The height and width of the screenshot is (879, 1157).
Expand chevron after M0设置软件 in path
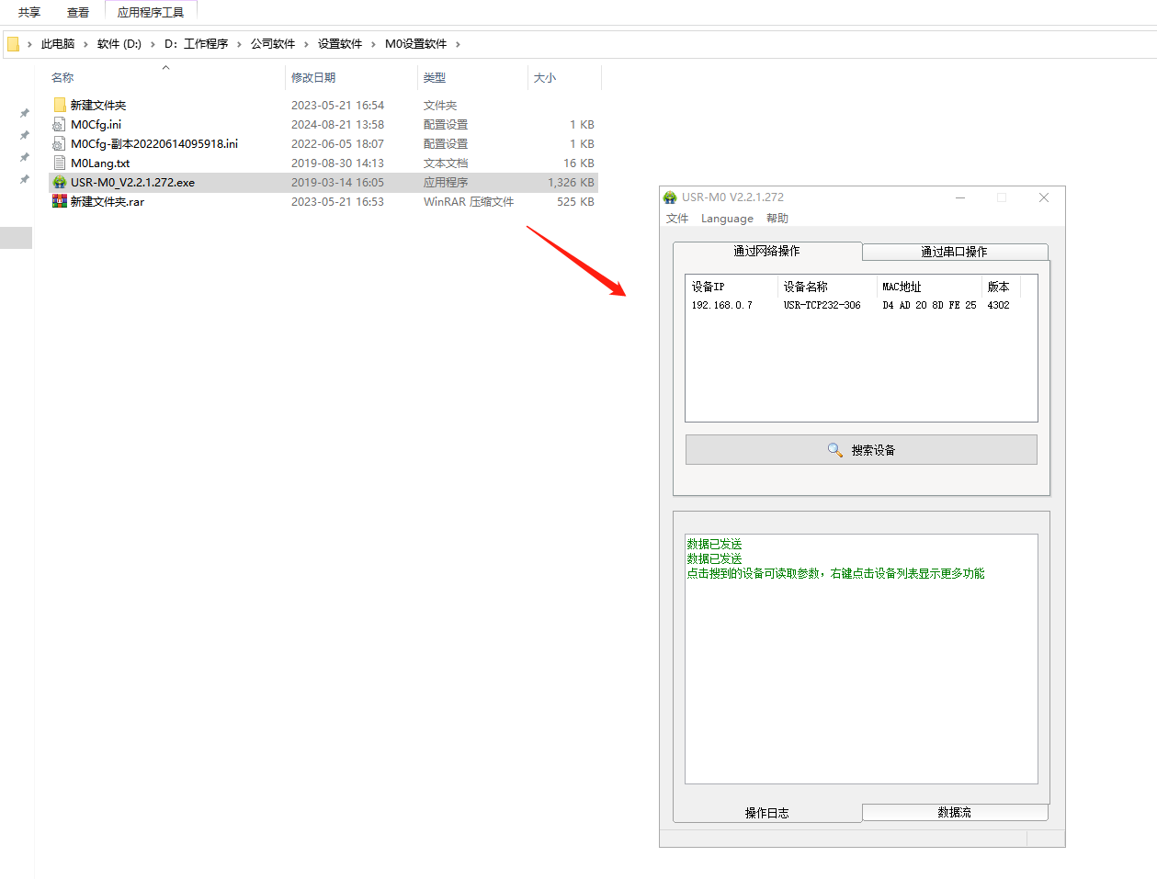458,44
